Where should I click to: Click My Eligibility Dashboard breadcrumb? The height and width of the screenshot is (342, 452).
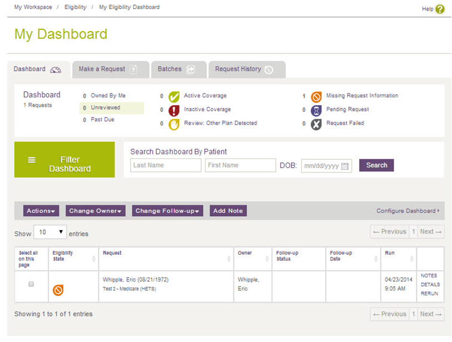coord(129,7)
